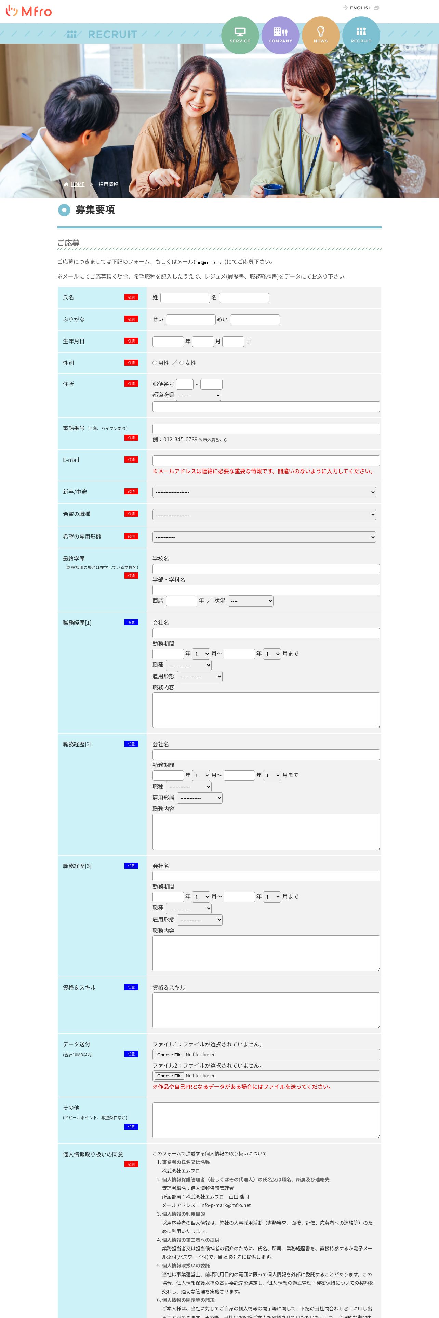Image resolution: width=439 pixels, height=1318 pixels.
Task: Open 職務経歴[2] 職種 dropdown
Action: [189, 786]
